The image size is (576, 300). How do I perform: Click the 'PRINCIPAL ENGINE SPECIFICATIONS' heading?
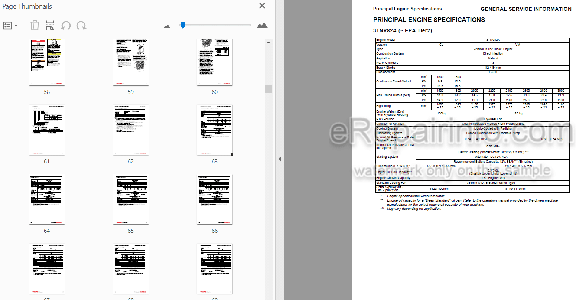429,20
